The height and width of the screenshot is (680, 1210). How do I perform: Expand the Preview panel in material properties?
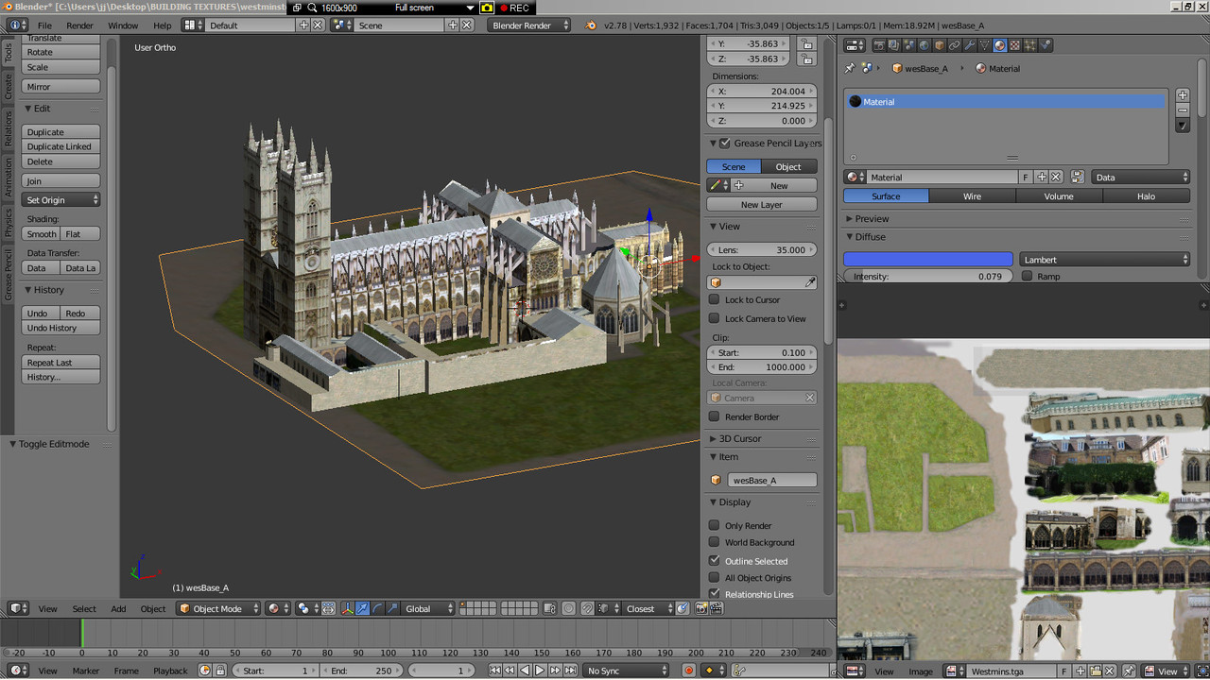[871, 218]
